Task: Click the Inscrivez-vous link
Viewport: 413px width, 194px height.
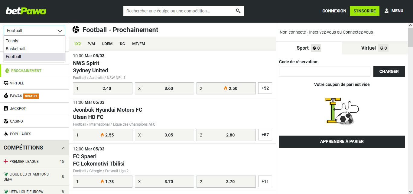Action: [x=322, y=32]
